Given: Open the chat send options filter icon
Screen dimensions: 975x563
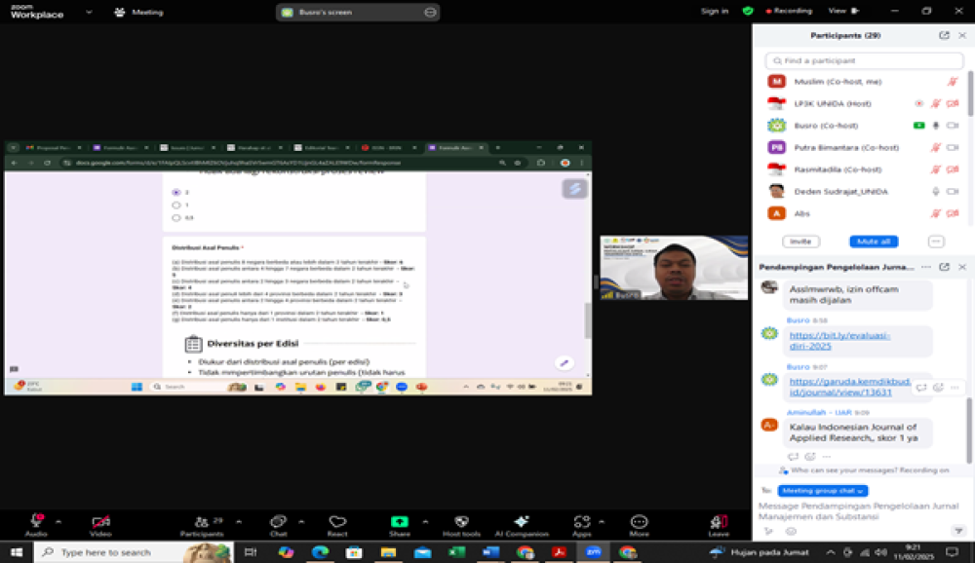Looking at the screenshot, I should [x=958, y=531].
